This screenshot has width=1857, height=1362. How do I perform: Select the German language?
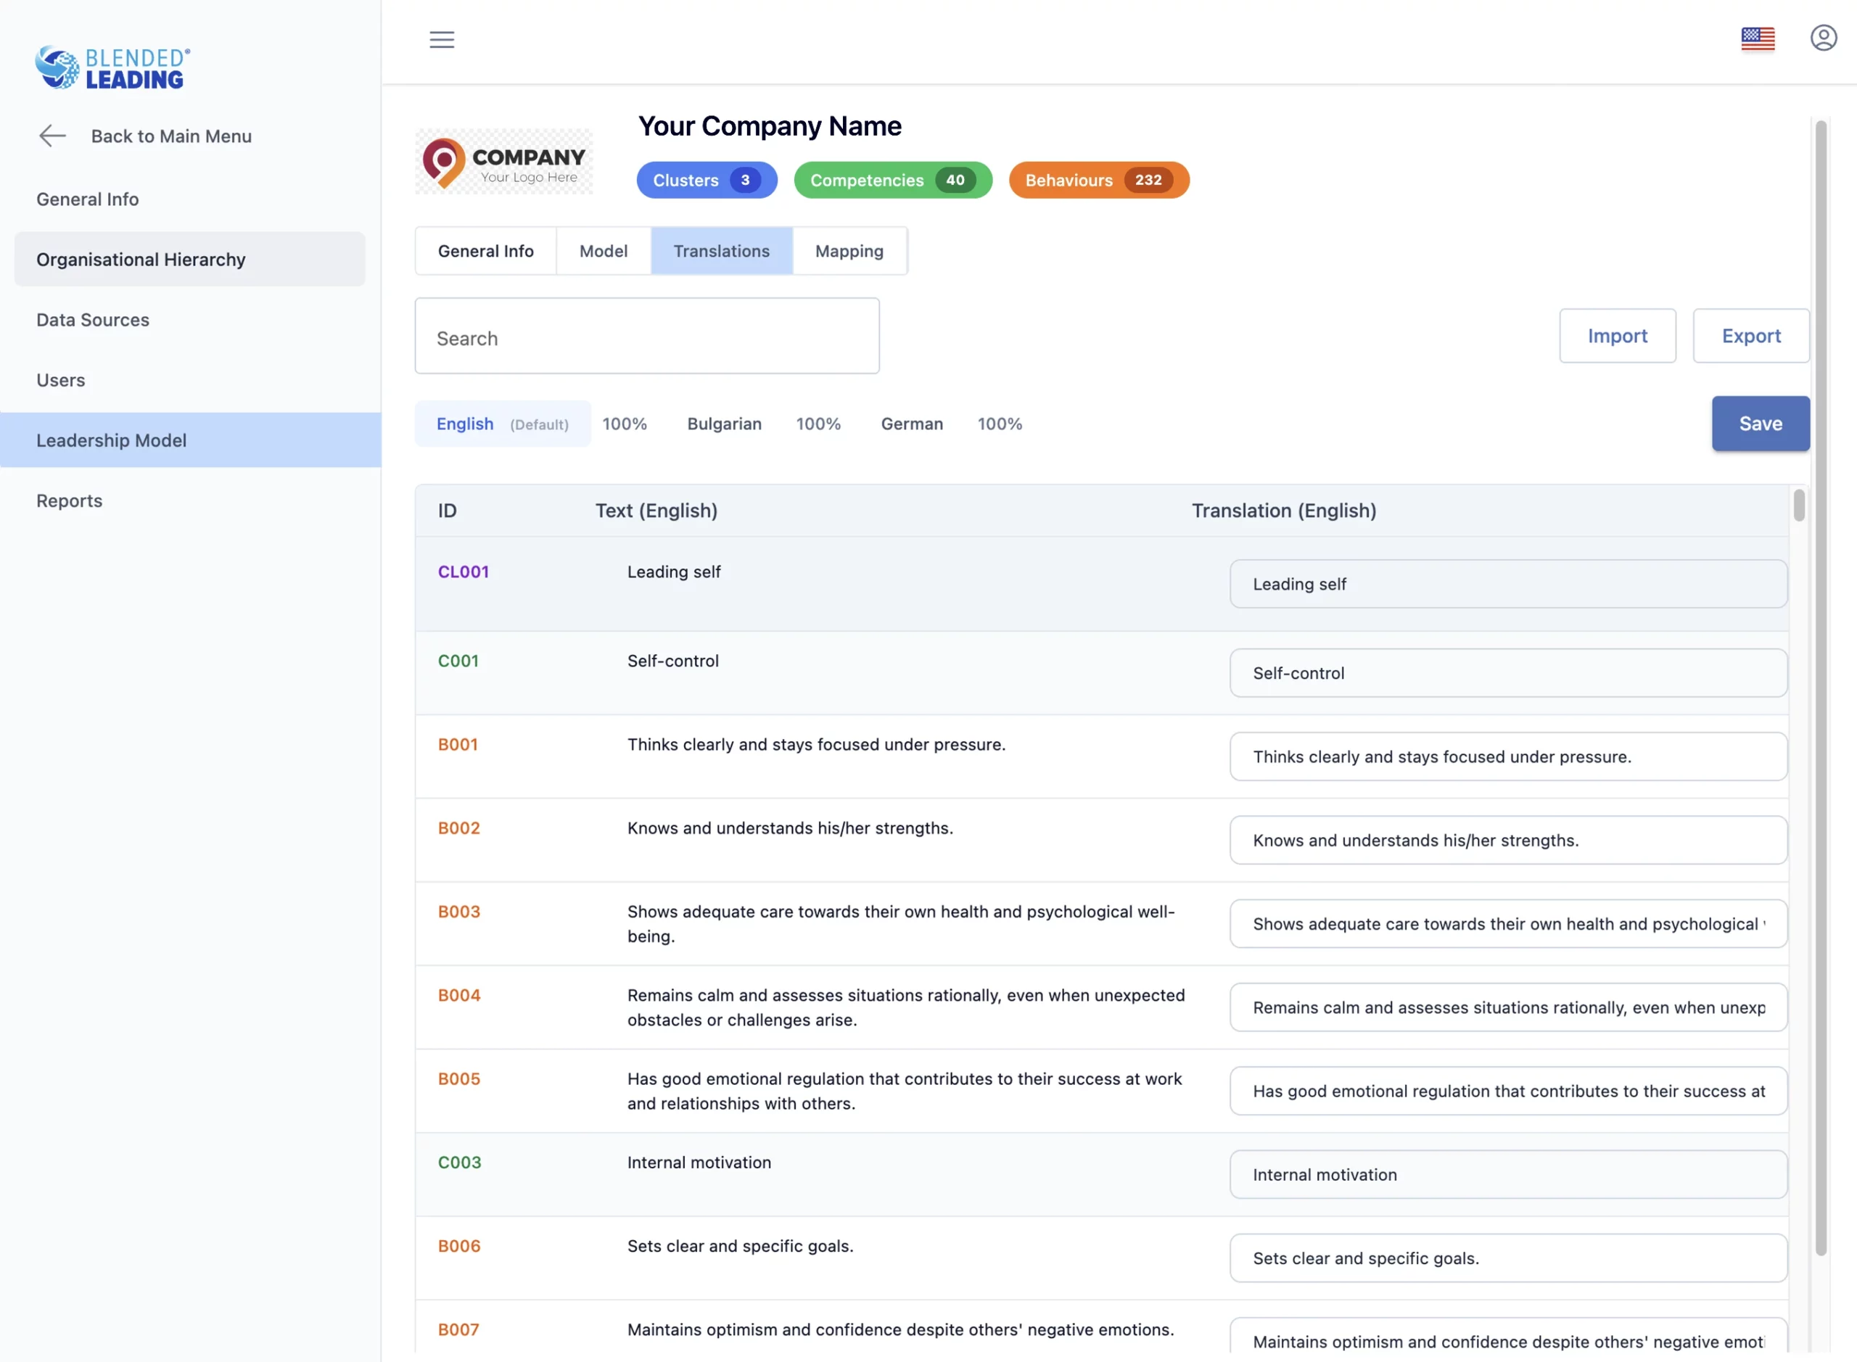(x=911, y=424)
